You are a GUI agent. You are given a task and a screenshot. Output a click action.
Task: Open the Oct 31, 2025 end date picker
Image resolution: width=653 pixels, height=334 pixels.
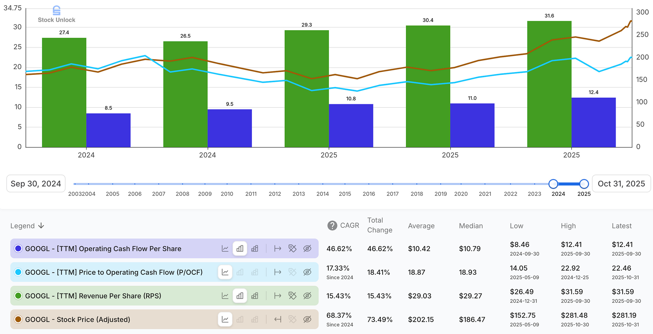(621, 184)
